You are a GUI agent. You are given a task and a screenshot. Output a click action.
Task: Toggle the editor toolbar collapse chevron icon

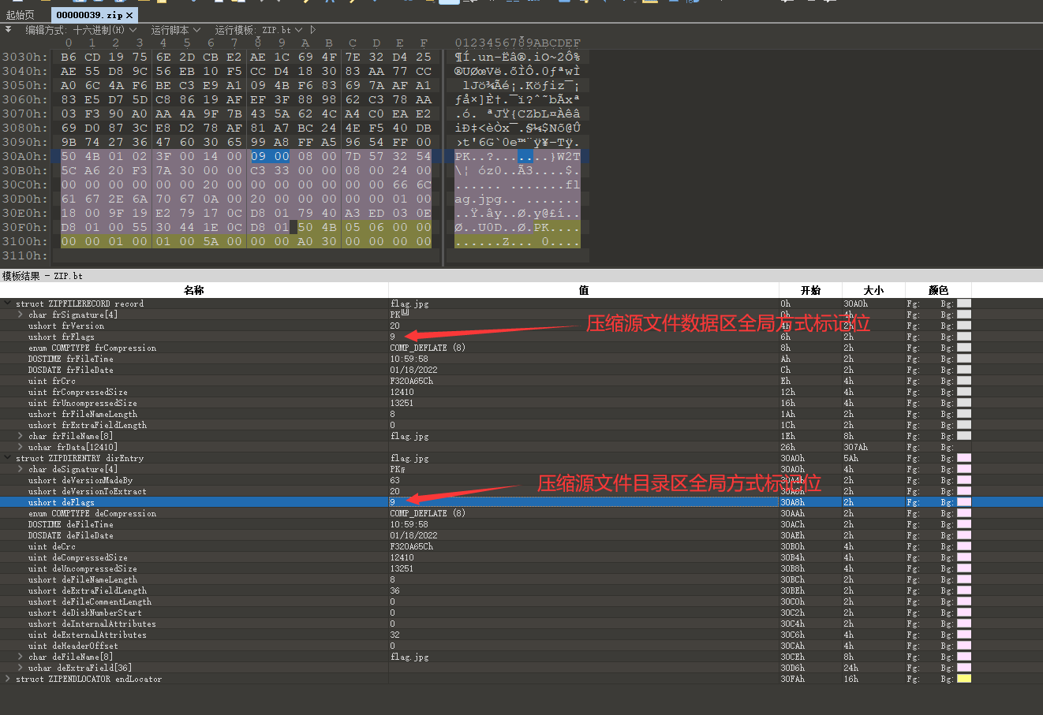9,30
